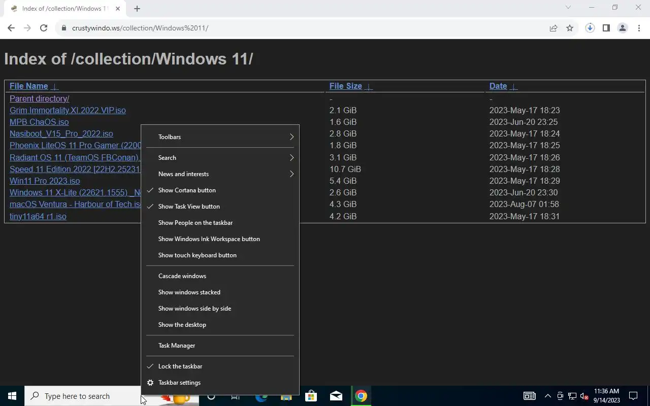Download MPB.ChaOS.iso

point(39,122)
